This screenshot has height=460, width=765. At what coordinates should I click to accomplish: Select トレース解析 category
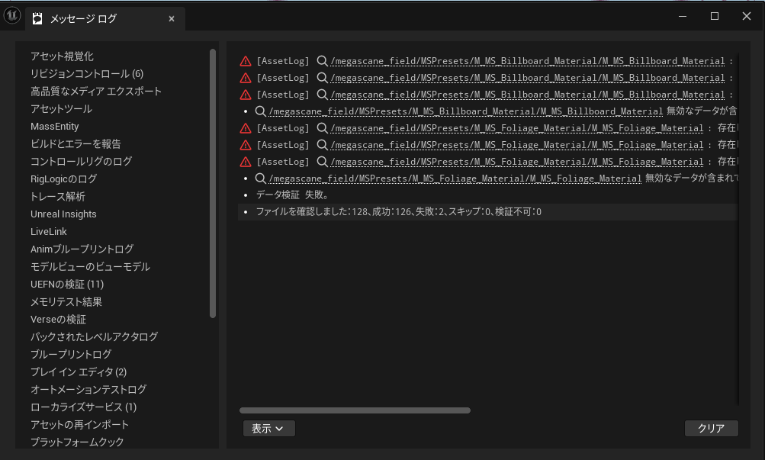tap(57, 197)
